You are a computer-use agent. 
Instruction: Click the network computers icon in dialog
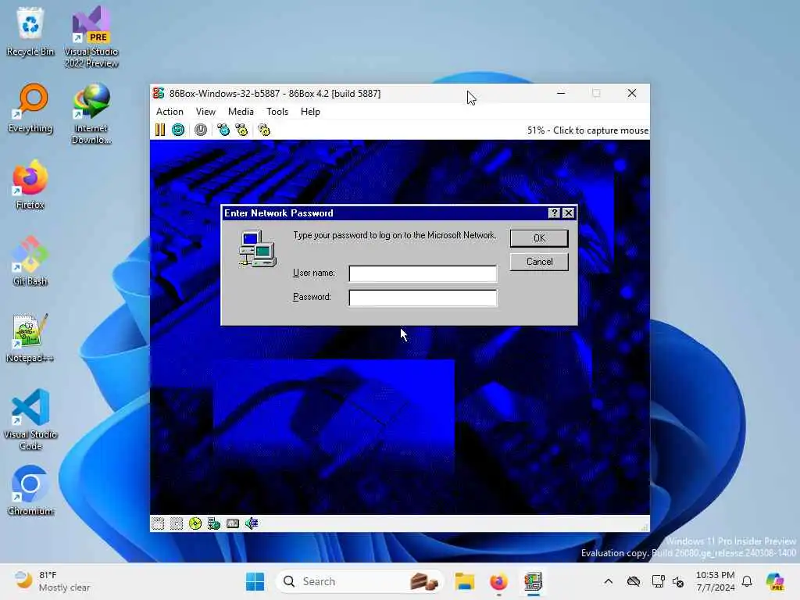pyautogui.click(x=258, y=248)
